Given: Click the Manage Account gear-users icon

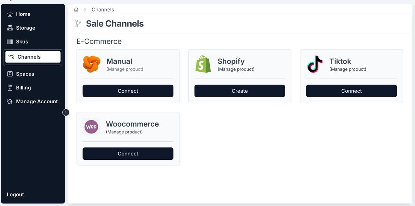Looking at the screenshot, I should [x=10, y=101].
